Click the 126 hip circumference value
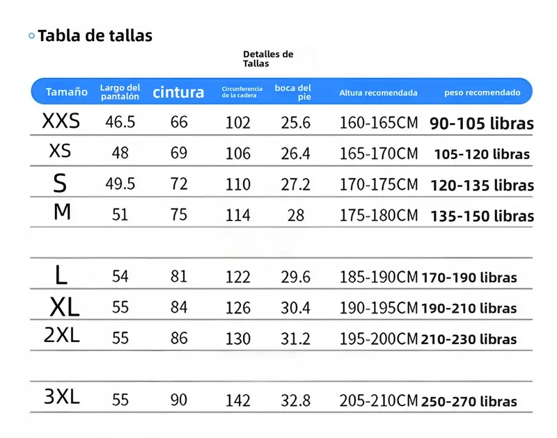The width and height of the screenshot is (557, 438). coord(238,308)
